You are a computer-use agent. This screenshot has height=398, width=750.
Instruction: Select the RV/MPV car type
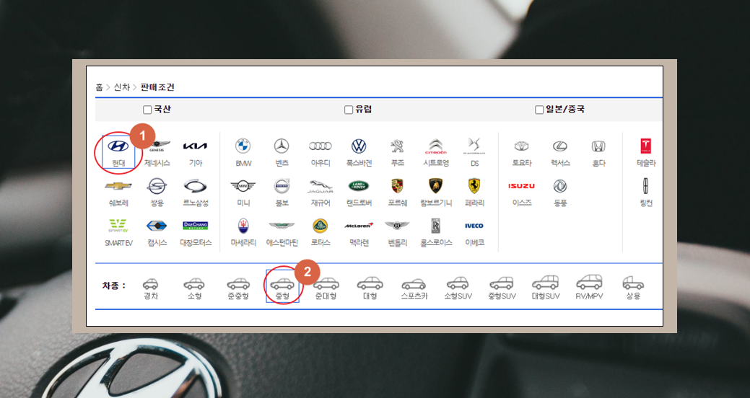(589, 288)
